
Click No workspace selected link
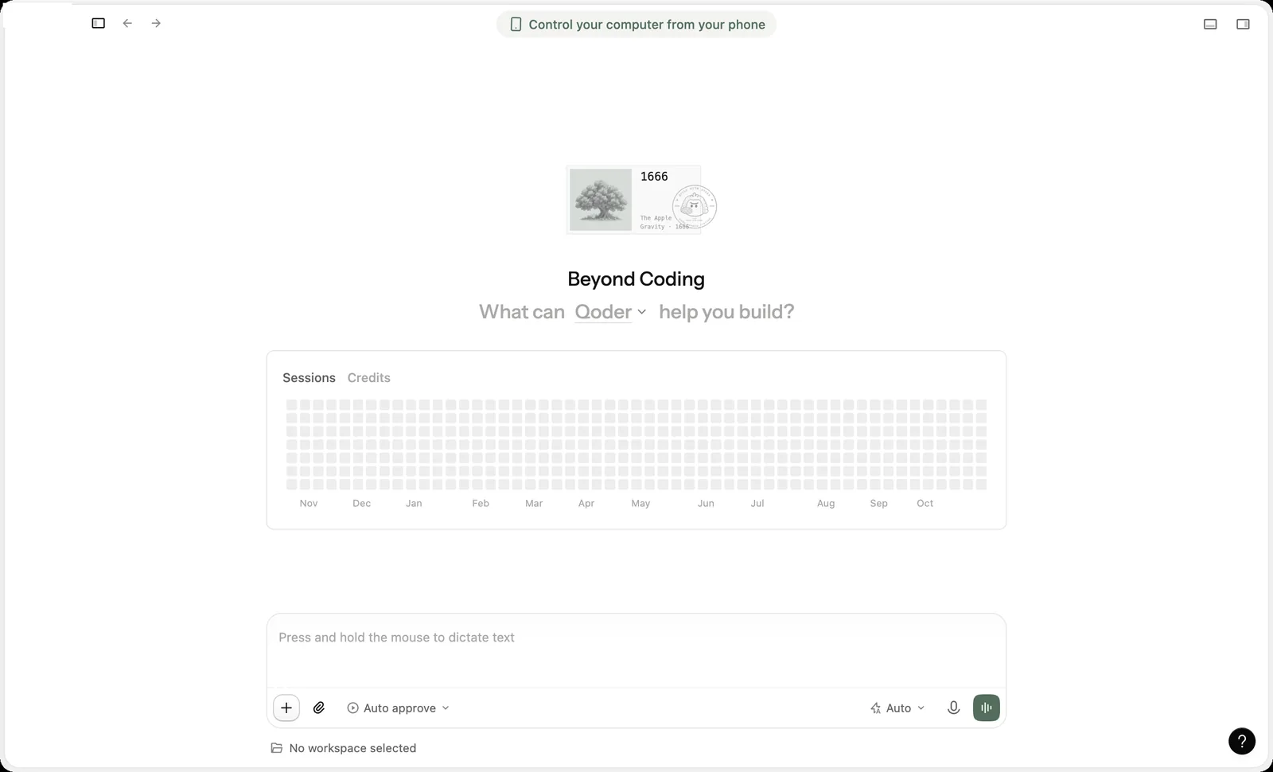[352, 748]
